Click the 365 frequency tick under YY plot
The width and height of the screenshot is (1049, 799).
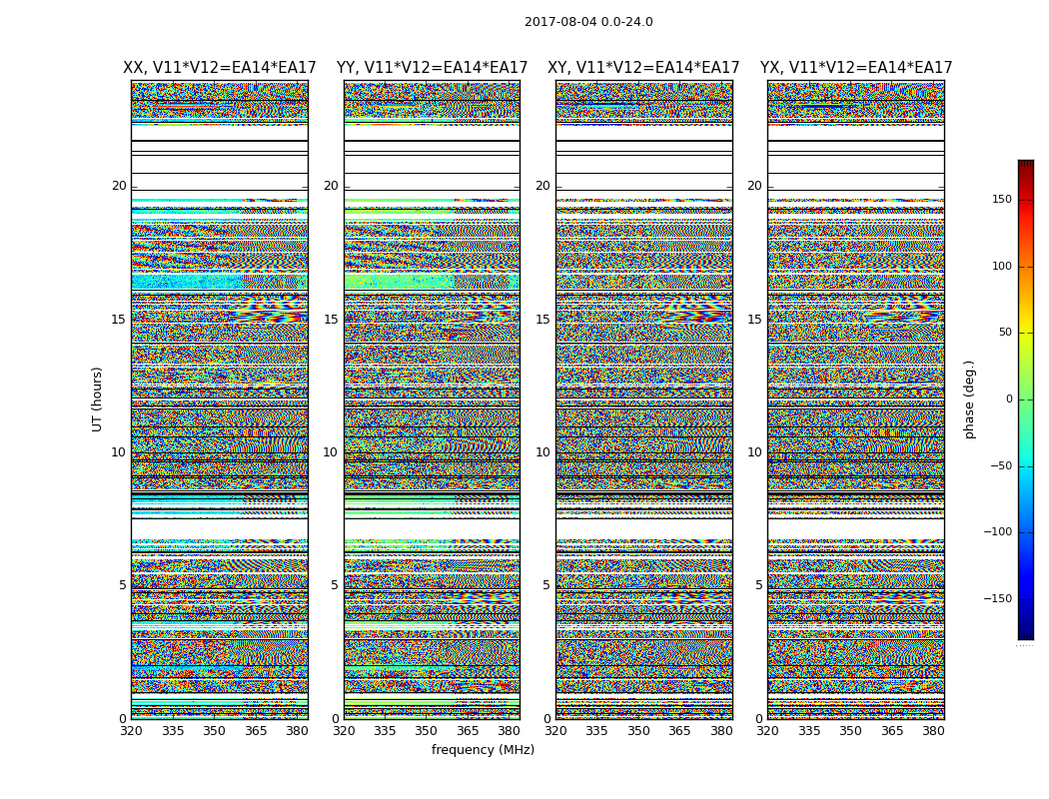pyautogui.click(x=468, y=731)
